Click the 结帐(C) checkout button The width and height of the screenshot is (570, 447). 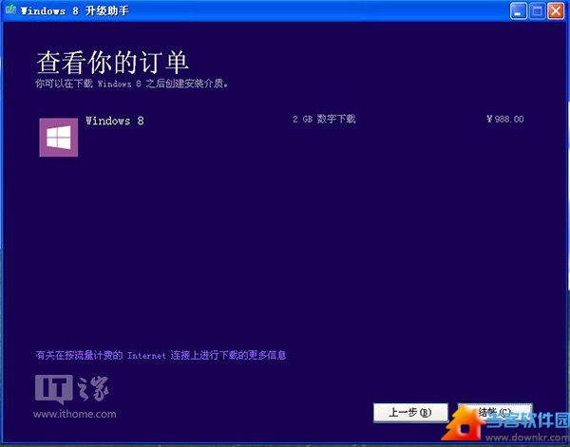click(x=495, y=413)
